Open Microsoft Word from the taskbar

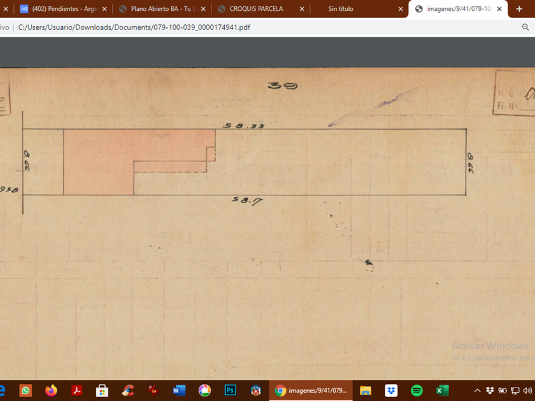(179, 390)
